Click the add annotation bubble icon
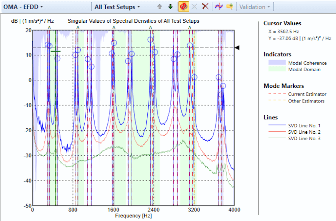Image resolution: width=336 pixels, height=221 pixels. [x=229, y=7]
